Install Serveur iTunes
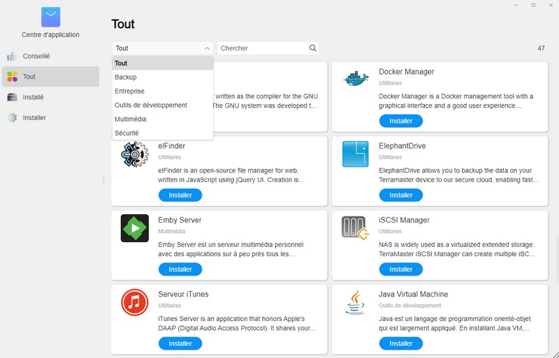Viewport: 559px width, 358px height. pos(180,343)
